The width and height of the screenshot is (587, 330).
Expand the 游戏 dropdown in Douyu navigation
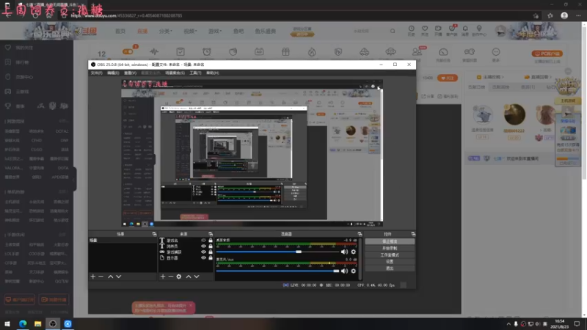[214, 31]
